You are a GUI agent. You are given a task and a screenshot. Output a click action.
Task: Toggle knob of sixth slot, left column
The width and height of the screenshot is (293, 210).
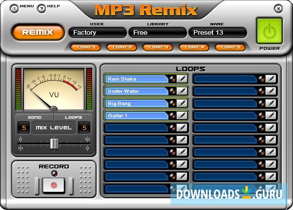point(173,140)
